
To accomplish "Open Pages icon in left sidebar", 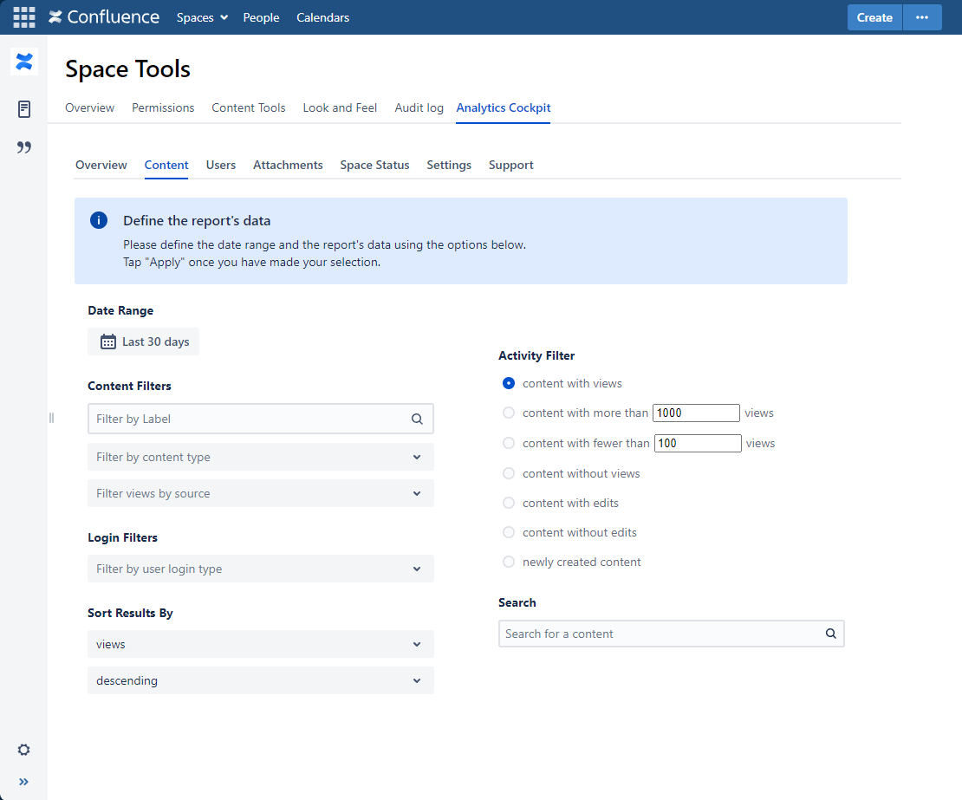I will [x=24, y=109].
